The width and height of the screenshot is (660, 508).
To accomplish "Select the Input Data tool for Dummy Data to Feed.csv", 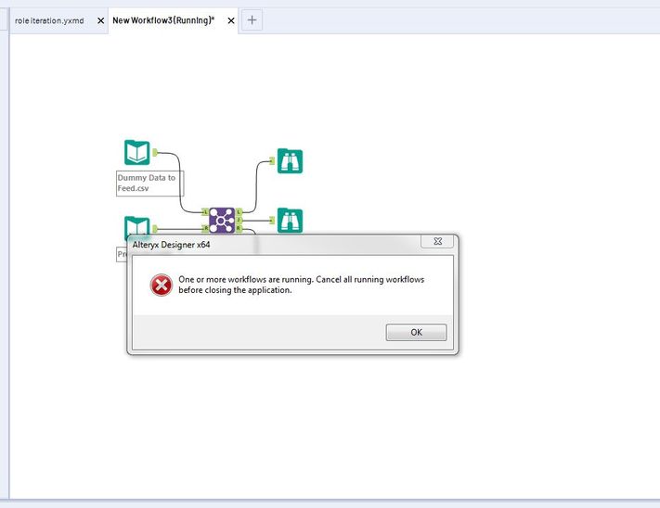I will [137, 153].
